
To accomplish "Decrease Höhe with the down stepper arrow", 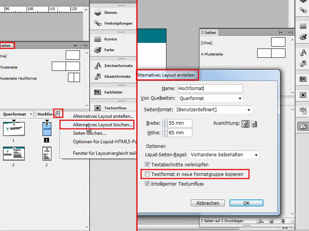I will (x=165, y=134).
